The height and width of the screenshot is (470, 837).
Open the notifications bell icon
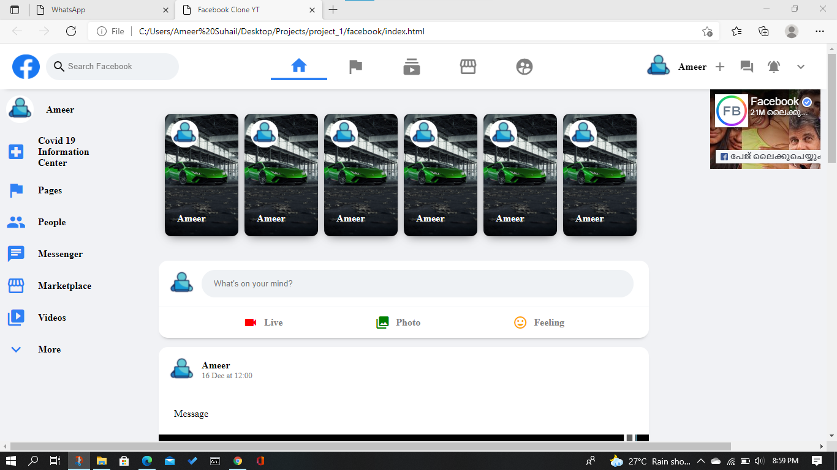pyautogui.click(x=774, y=67)
